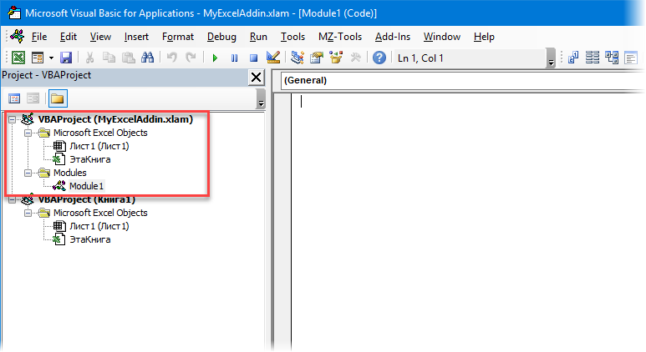The height and width of the screenshot is (352, 646).
Task: Open the (General) object dropdown
Action: click(x=462, y=81)
